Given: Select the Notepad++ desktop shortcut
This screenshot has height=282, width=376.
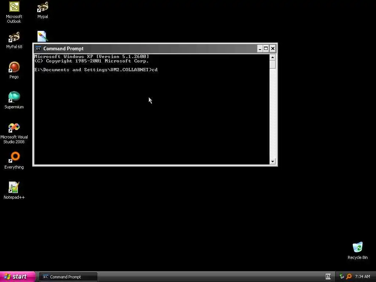Looking at the screenshot, I should coord(14,191).
